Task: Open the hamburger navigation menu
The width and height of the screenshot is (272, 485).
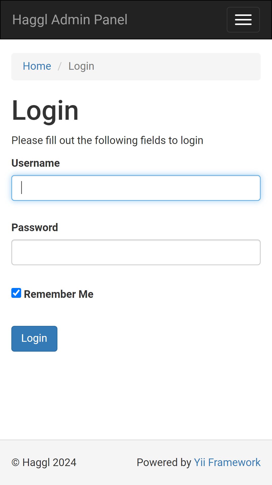Action: coord(243,20)
